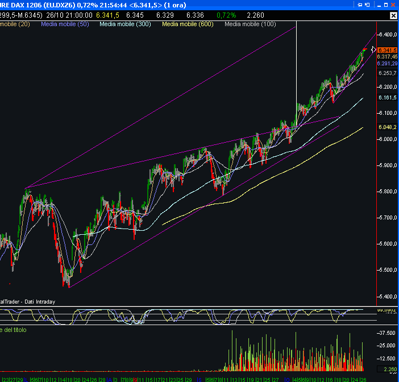The image size is (399, 382).
Task: Click the orange 6.341,5 current price tag
Action: click(387, 50)
